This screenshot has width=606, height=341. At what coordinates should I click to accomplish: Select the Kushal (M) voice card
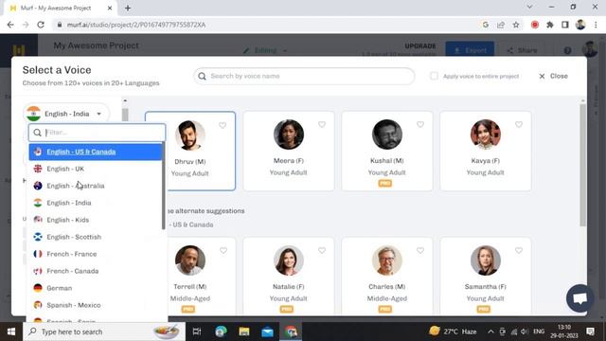pyautogui.click(x=387, y=151)
